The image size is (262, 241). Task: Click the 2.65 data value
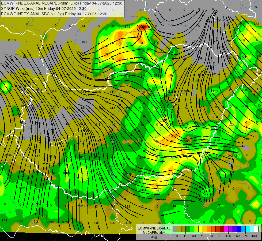(x=142, y=108)
